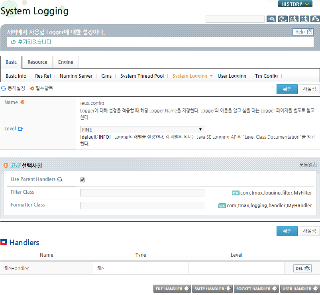This screenshot has width=320, height=295.
Task: Expand the System Logging submenu arrow
Action: pyautogui.click(x=212, y=76)
